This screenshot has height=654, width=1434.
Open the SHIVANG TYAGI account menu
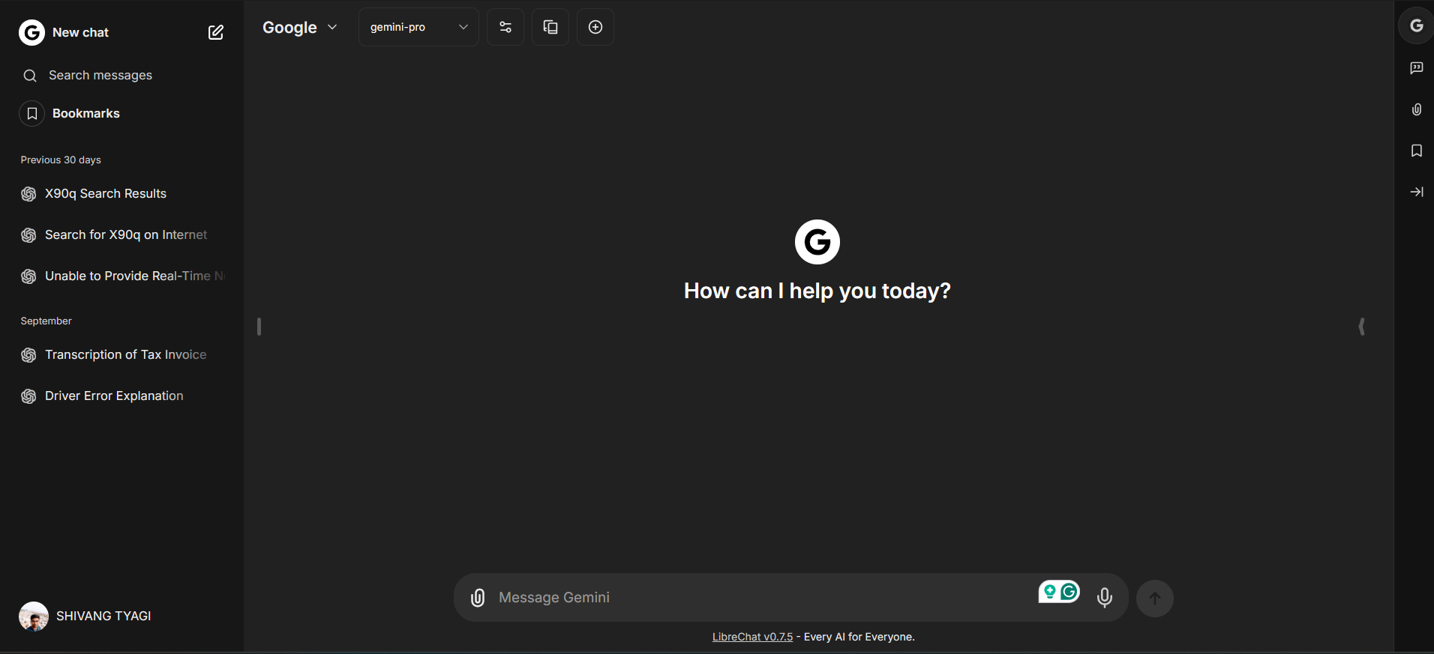(x=121, y=616)
